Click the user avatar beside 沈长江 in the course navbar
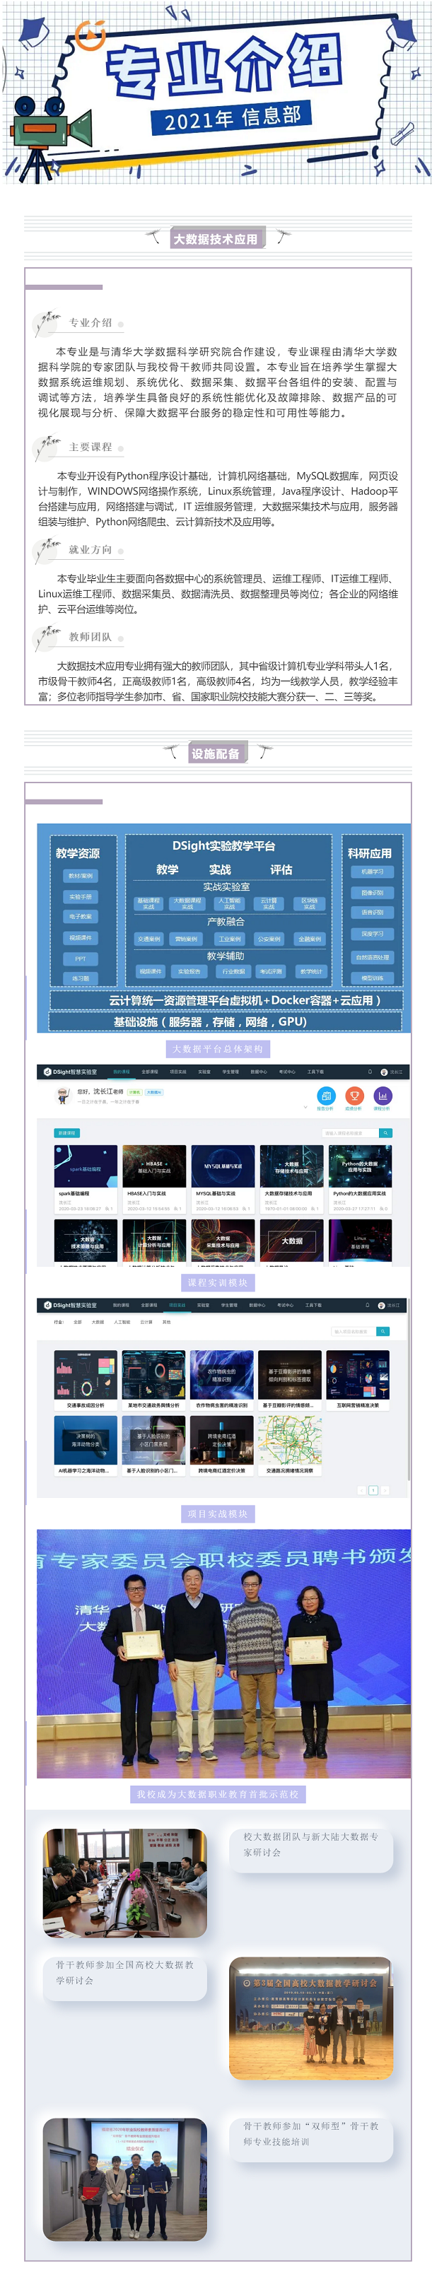Image resolution: width=432 pixels, height=2279 pixels. pyautogui.click(x=384, y=1072)
